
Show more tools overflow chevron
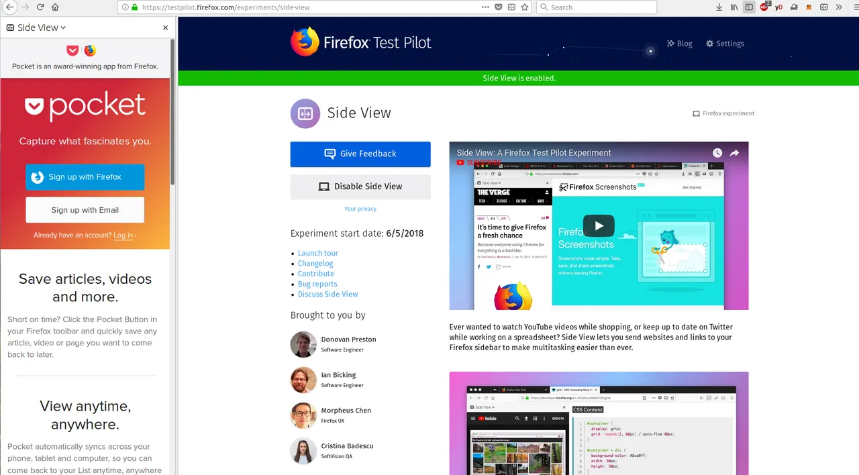[x=838, y=7]
